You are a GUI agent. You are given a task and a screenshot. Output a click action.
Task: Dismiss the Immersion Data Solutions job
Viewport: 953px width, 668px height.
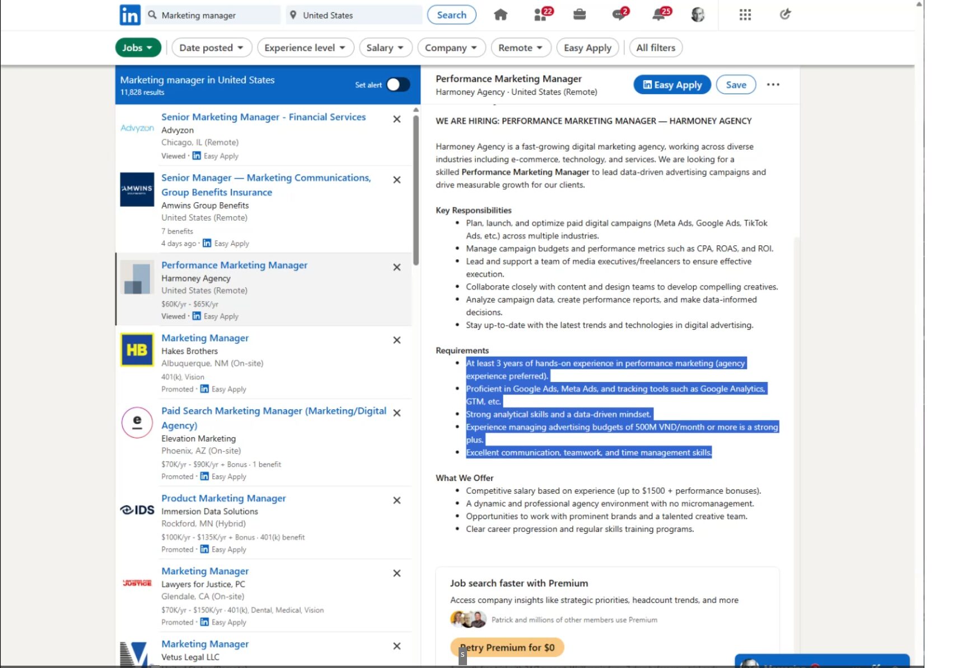[397, 500]
